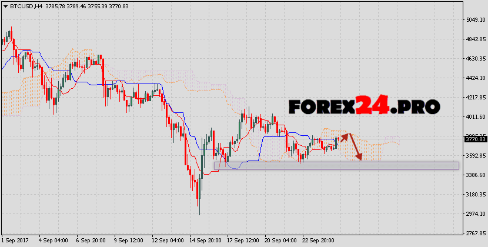The width and height of the screenshot is (488, 247).
Task: Click the 3180.35 price level label
Action: click(x=475, y=195)
